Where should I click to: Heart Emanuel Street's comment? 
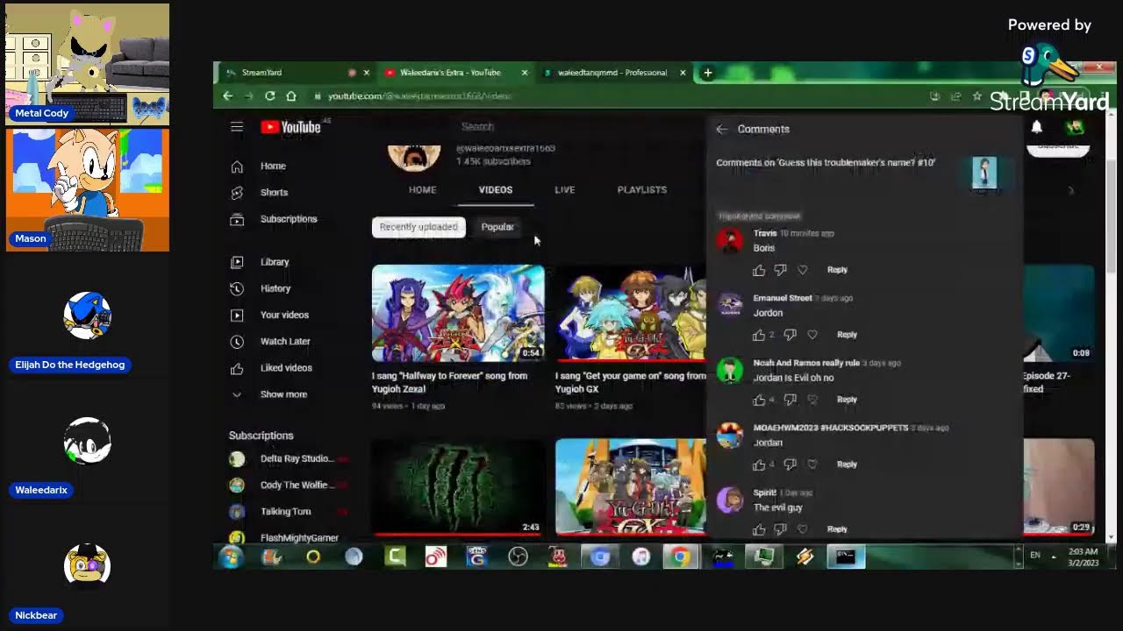812,335
